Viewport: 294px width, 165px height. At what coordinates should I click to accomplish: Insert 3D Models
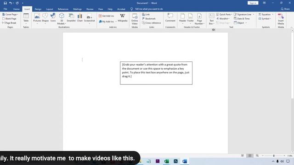[62, 19]
